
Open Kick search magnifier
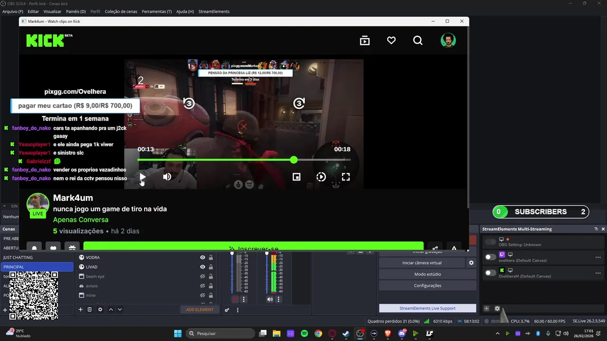[418, 41]
